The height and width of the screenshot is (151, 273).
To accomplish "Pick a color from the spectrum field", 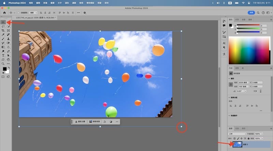I will tap(249, 50).
